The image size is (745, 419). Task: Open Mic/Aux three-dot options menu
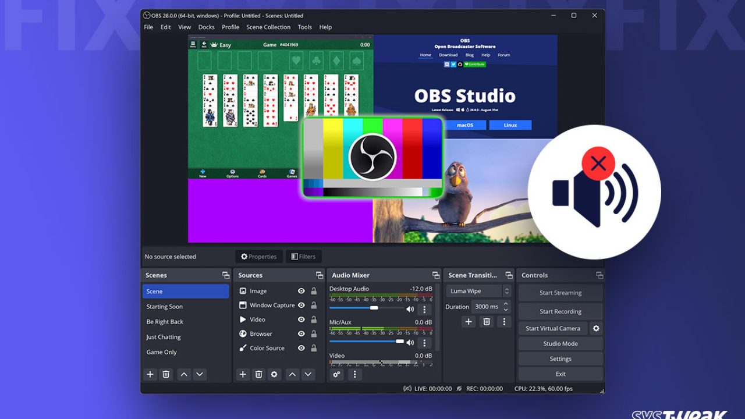[424, 343]
